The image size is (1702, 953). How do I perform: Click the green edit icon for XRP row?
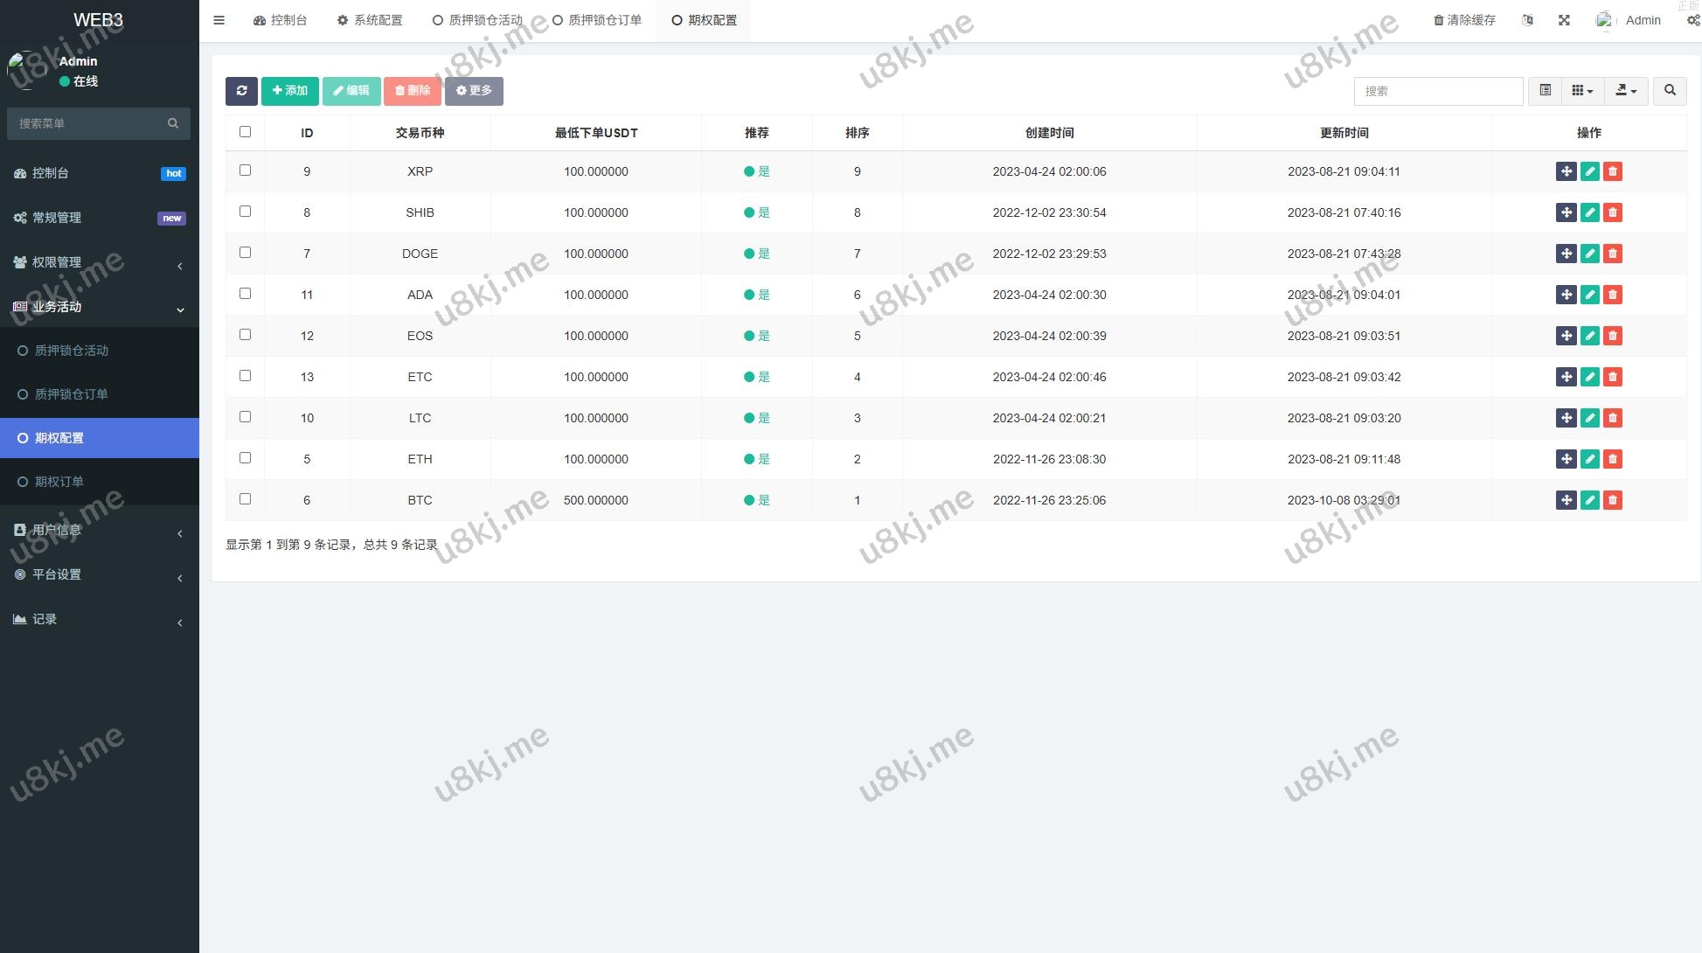click(x=1589, y=171)
